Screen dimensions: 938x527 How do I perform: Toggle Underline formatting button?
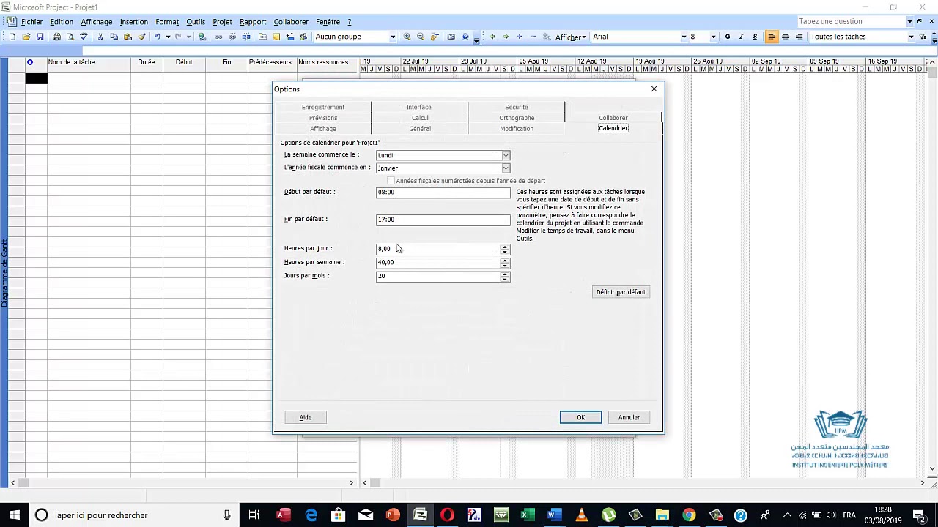(755, 37)
